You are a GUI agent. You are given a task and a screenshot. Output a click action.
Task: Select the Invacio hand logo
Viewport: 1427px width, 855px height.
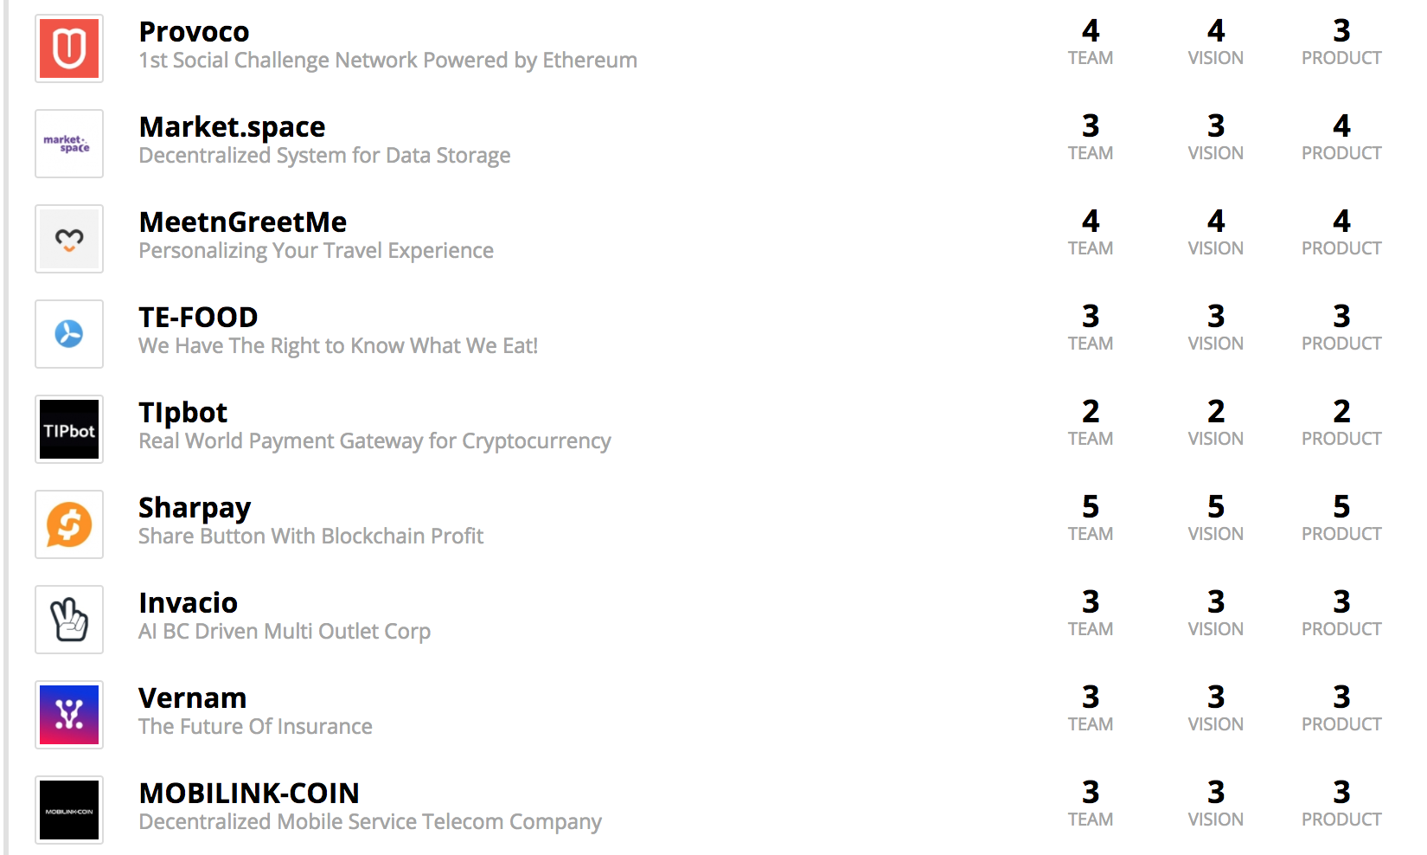(x=69, y=620)
